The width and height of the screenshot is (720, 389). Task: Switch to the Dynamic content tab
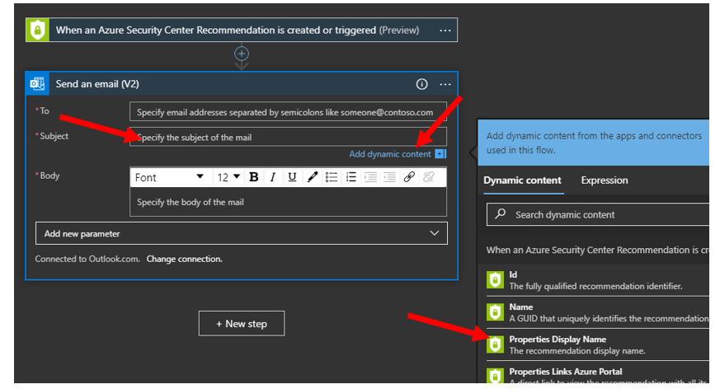tap(523, 180)
